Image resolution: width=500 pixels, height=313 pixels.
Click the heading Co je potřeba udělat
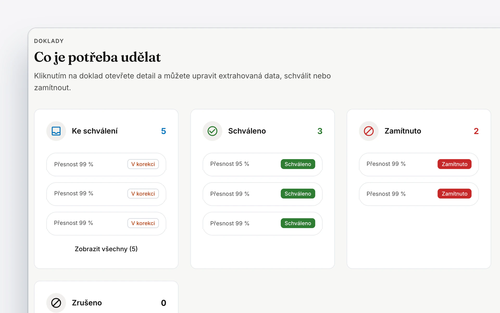[97, 57]
